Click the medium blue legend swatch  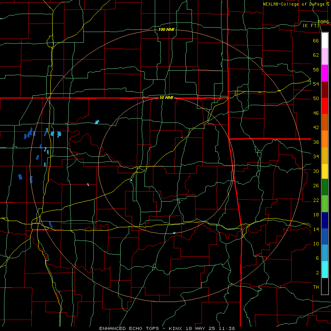325,236
